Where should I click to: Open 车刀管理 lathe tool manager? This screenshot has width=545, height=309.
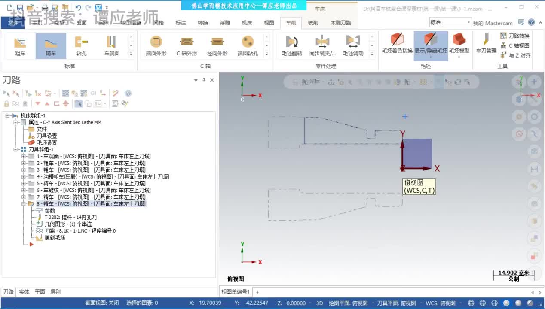[x=486, y=44]
